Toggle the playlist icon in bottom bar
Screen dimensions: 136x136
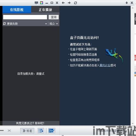click(41, 131)
